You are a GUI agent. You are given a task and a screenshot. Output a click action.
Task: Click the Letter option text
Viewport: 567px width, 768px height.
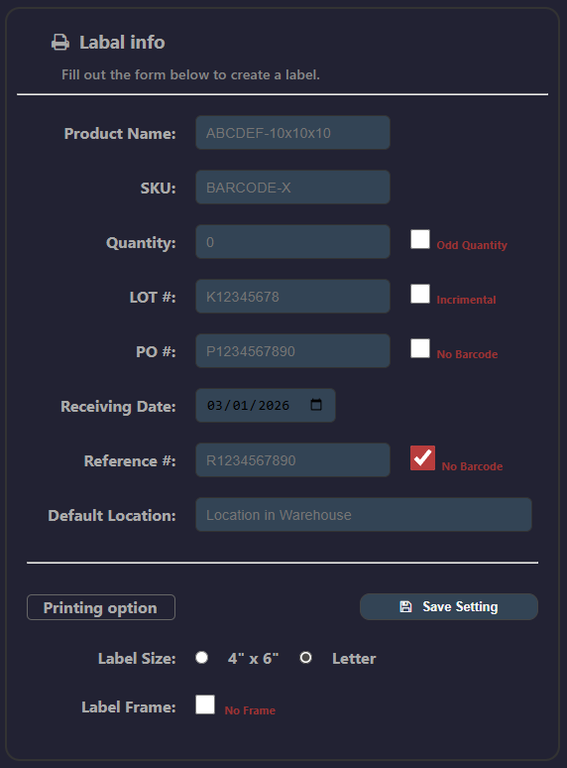coord(354,658)
